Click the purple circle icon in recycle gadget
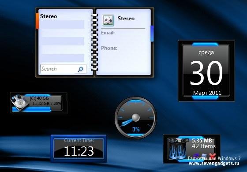Image resolution: width=247 pixels, height=172 pixels. [196, 155]
